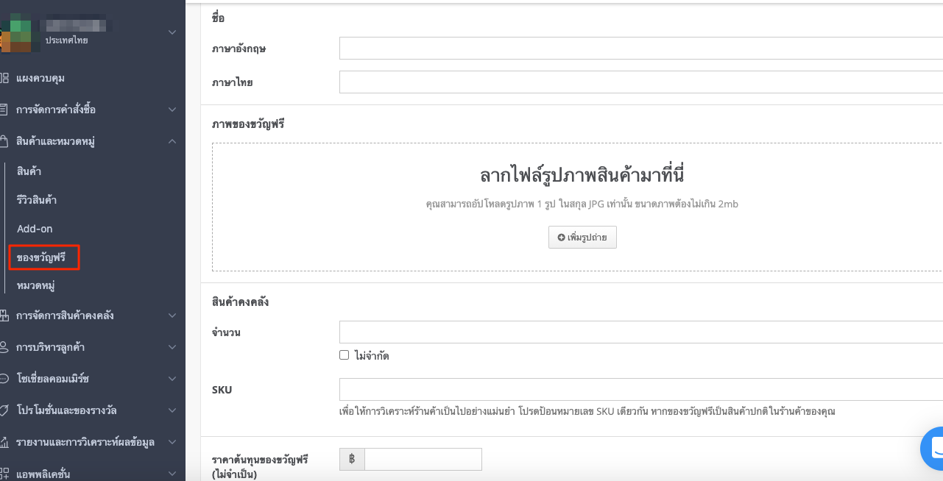Click into จำนวน quantity field
The image size is (943, 481).
click(x=640, y=332)
